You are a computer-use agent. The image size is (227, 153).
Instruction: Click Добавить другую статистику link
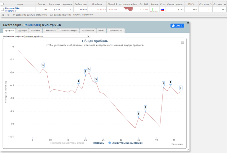(x=32, y=15)
